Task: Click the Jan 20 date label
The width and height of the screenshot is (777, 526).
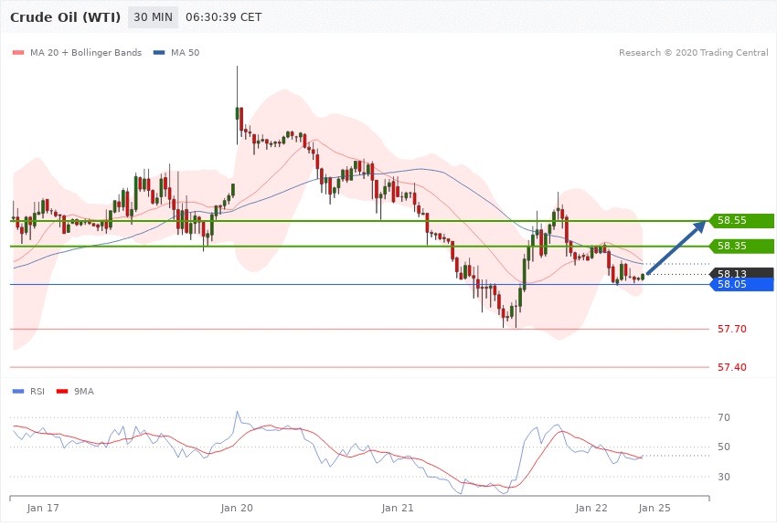Action: pyautogui.click(x=237, y=508)
